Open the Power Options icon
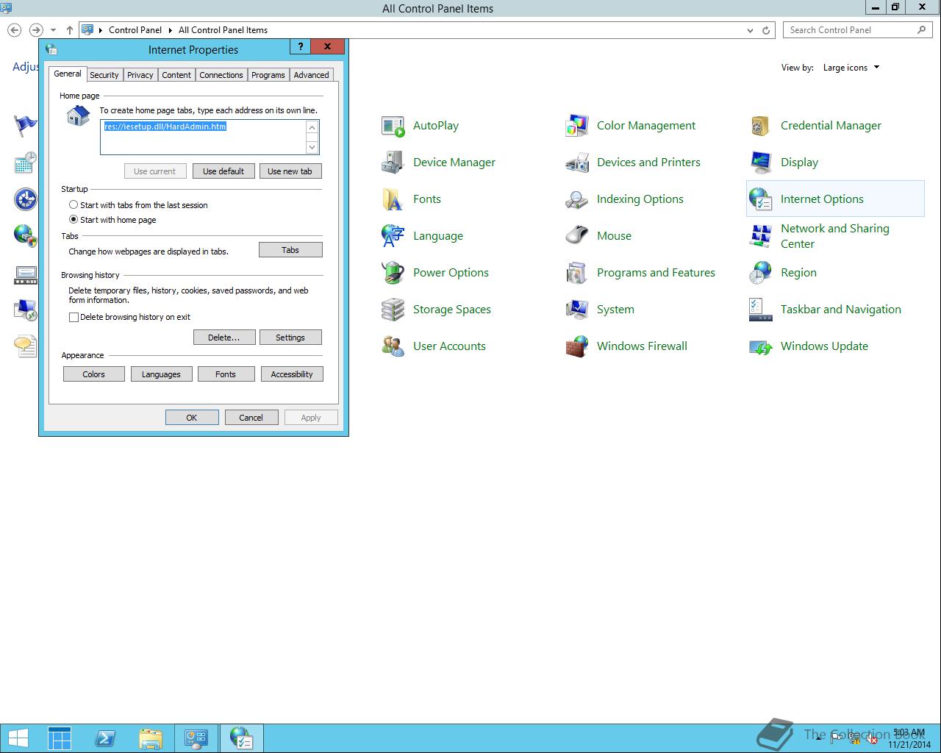The image size is (941, 753). point(393,273)
